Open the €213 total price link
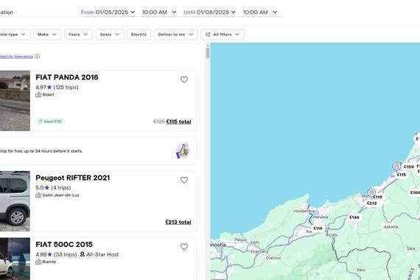The width and height of the screenshot is (420, 280). (x=178, y=222)
